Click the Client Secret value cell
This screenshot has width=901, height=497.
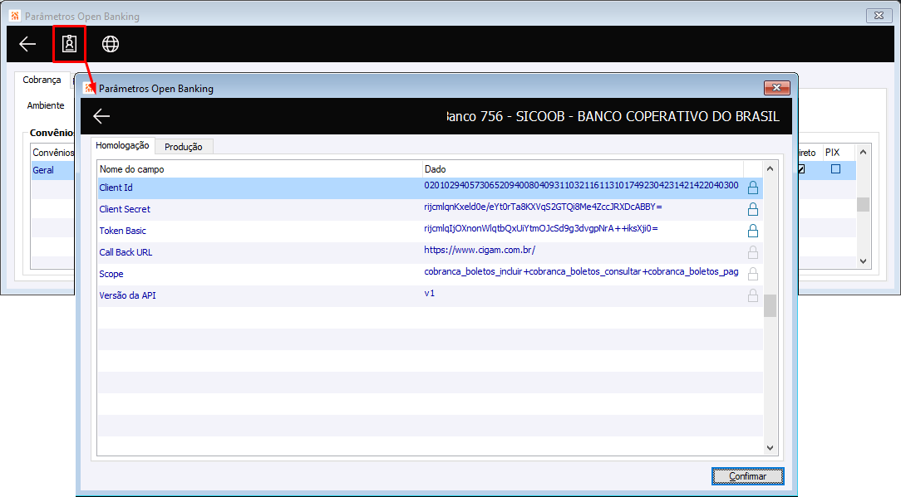543,207
